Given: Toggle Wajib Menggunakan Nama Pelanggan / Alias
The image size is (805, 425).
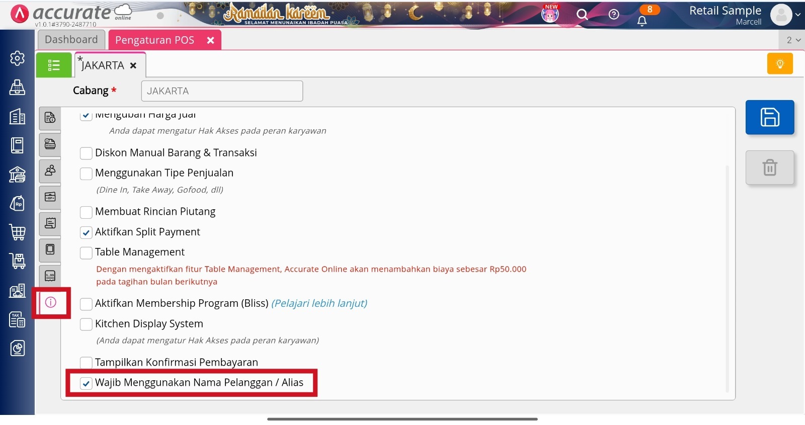Looking at the screenshot, I should pyautogui.click(x=86, y=383).
